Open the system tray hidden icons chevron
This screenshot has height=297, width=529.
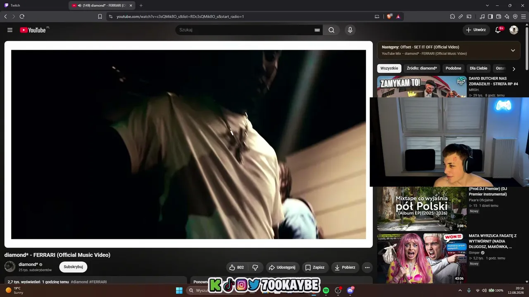pos(460,290)
